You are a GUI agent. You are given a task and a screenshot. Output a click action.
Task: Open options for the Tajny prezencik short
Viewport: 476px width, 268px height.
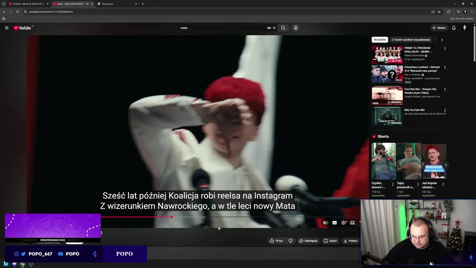tap(418, 184)
